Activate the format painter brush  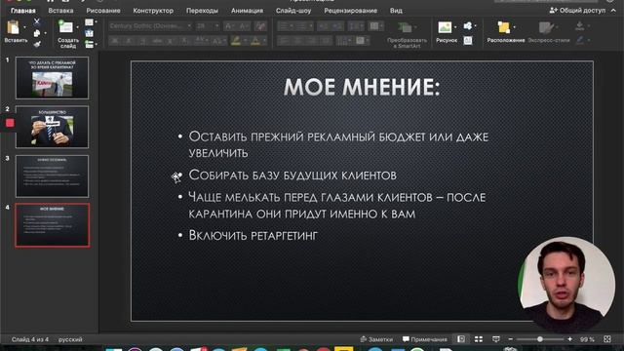37,45
